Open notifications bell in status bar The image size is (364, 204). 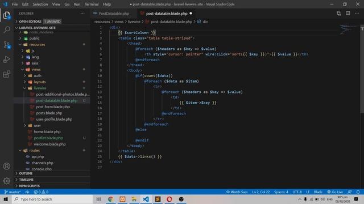pyautogui.click(x=358, y=192)
